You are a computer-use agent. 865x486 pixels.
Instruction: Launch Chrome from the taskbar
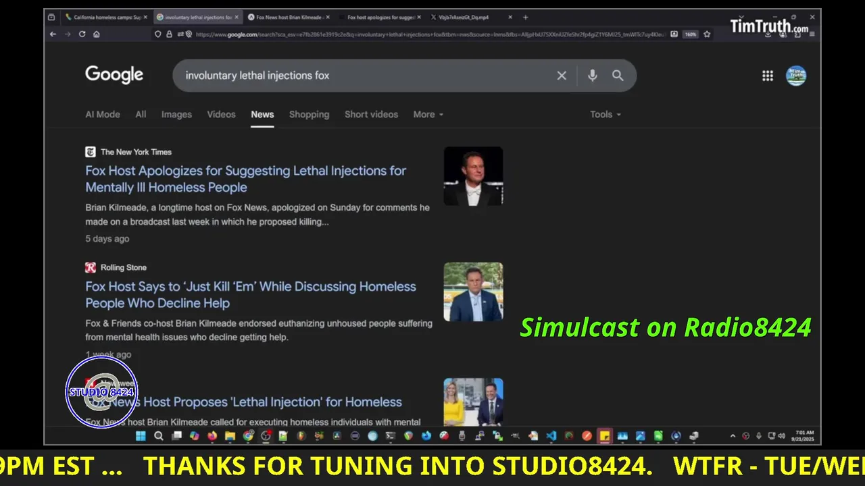coord(248,436)
